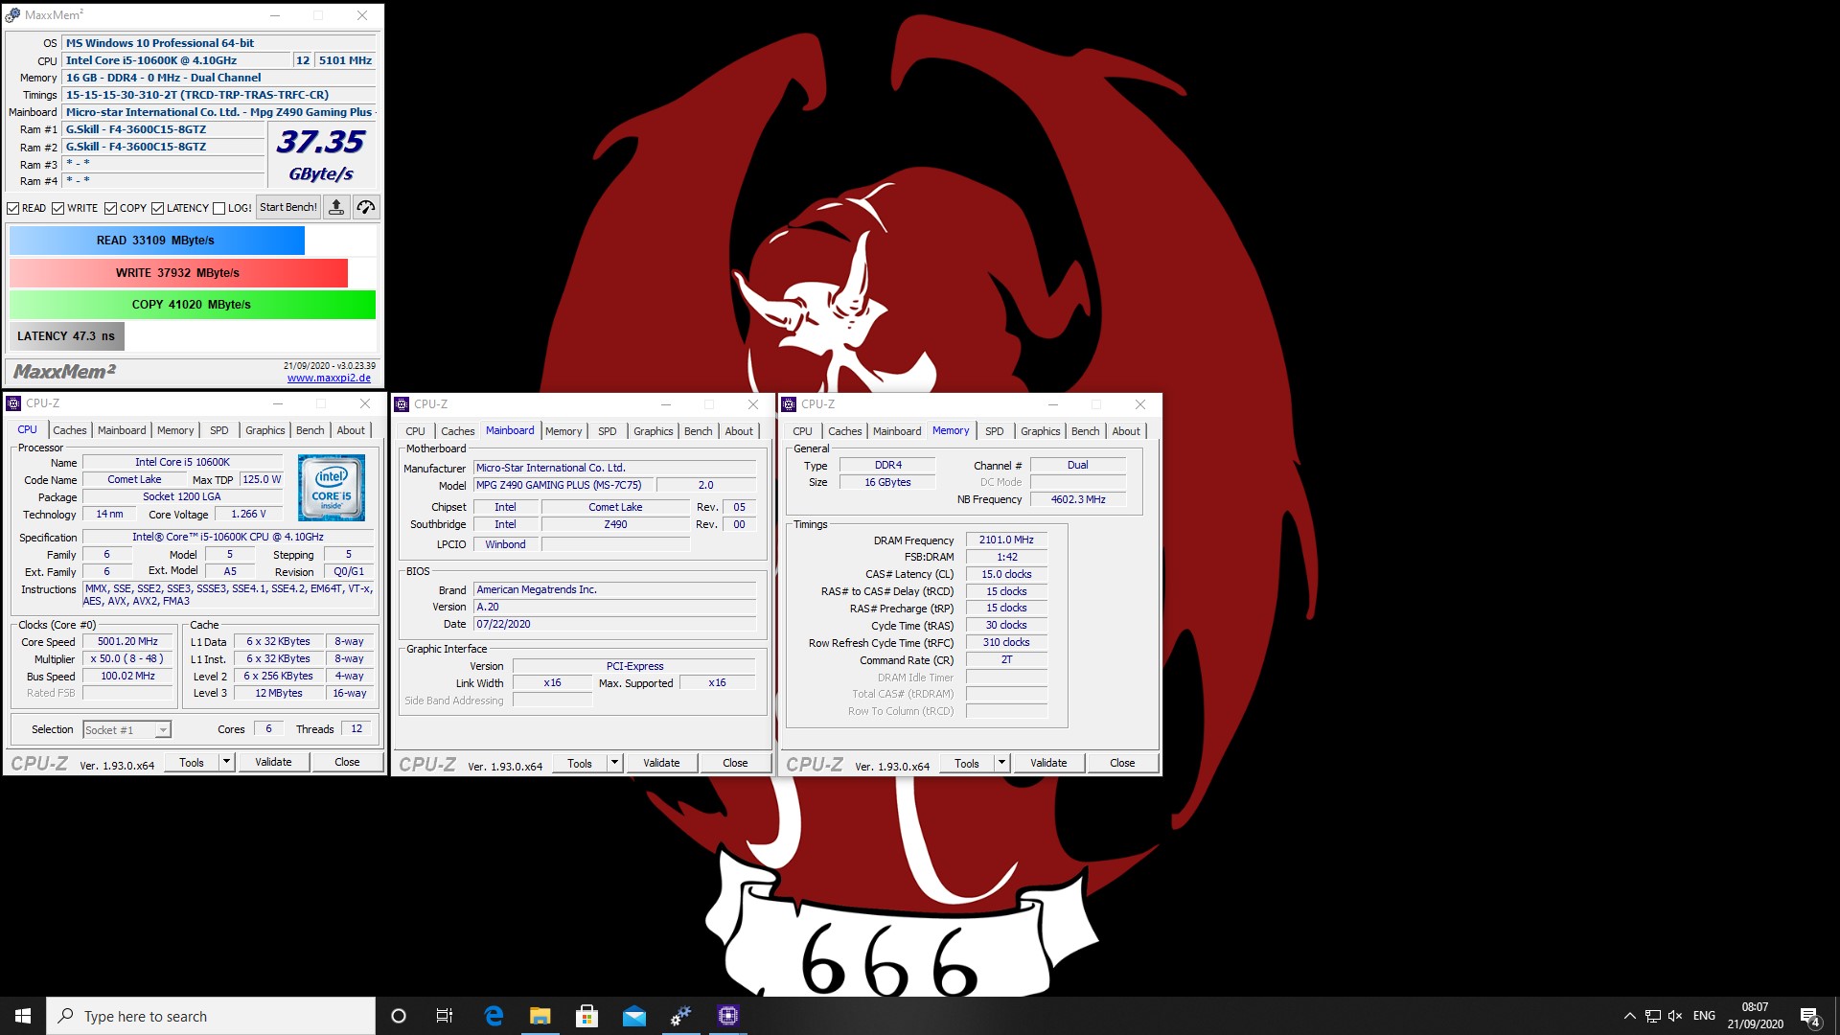
Task: Click the Intel Core i5 logo badge
Action: coord(332,488)
